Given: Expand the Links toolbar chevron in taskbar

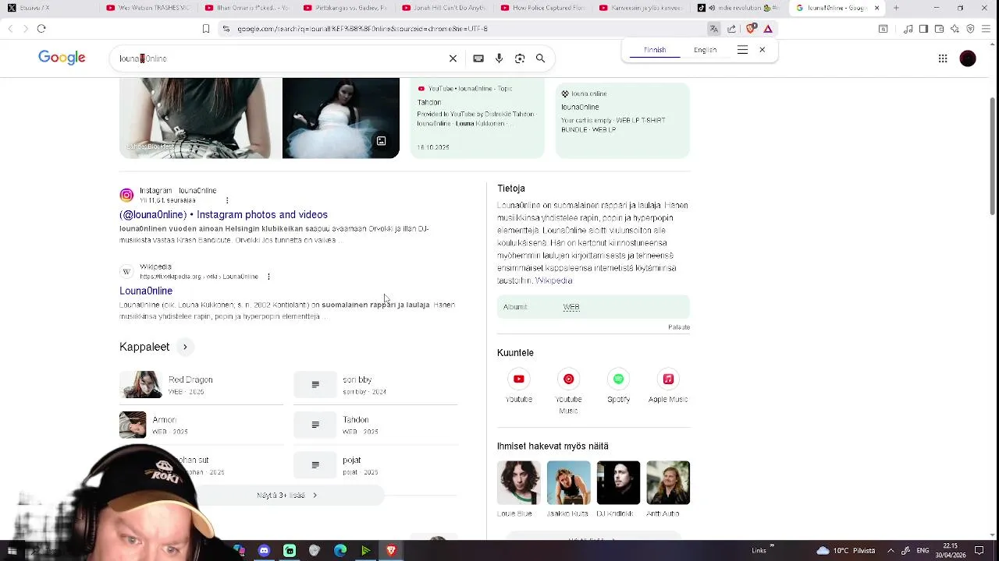Looking at the screenshot, I should point(772,546).
